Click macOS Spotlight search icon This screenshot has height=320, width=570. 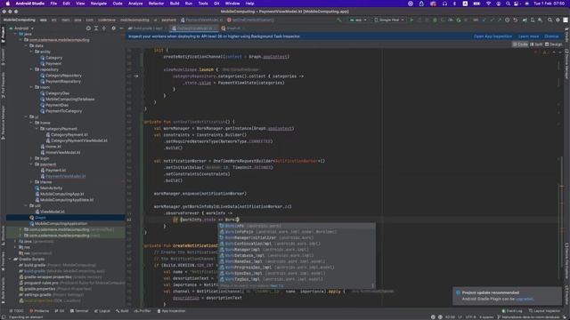point(508,4)
